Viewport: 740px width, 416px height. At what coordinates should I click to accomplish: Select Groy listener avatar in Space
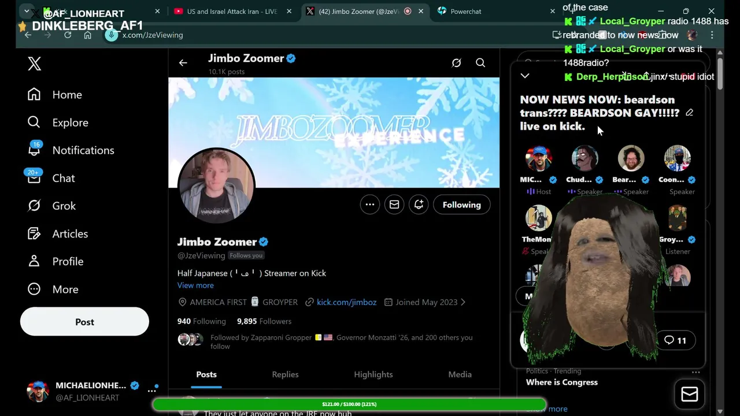pyautogui.click(x=677, y=218)
